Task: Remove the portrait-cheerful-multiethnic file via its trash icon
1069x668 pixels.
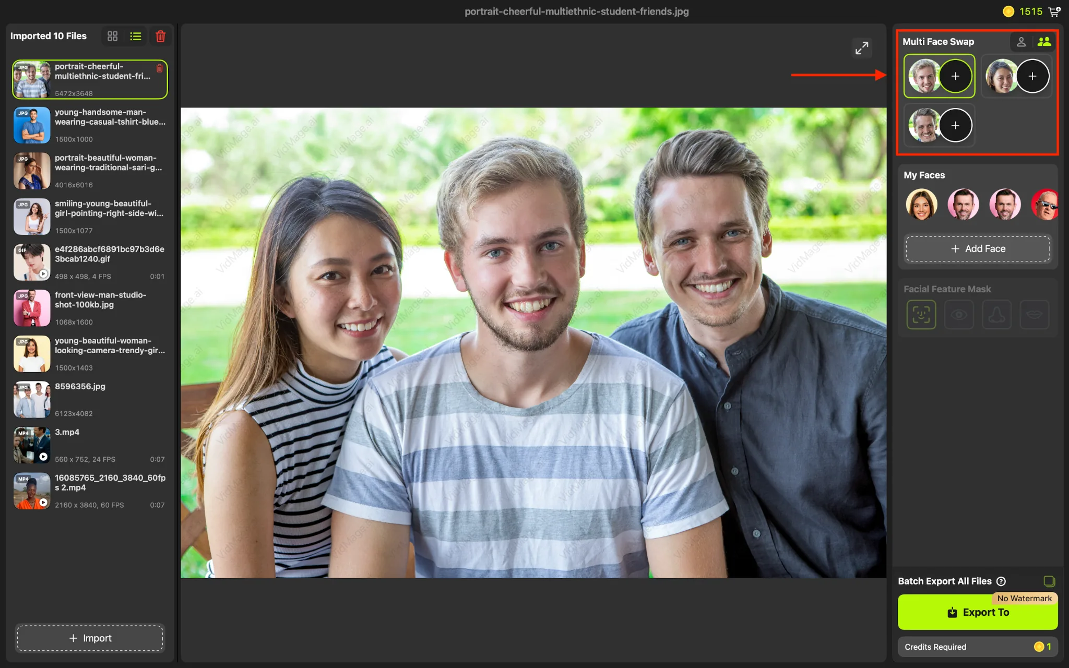Action: [x=160, y=68]
